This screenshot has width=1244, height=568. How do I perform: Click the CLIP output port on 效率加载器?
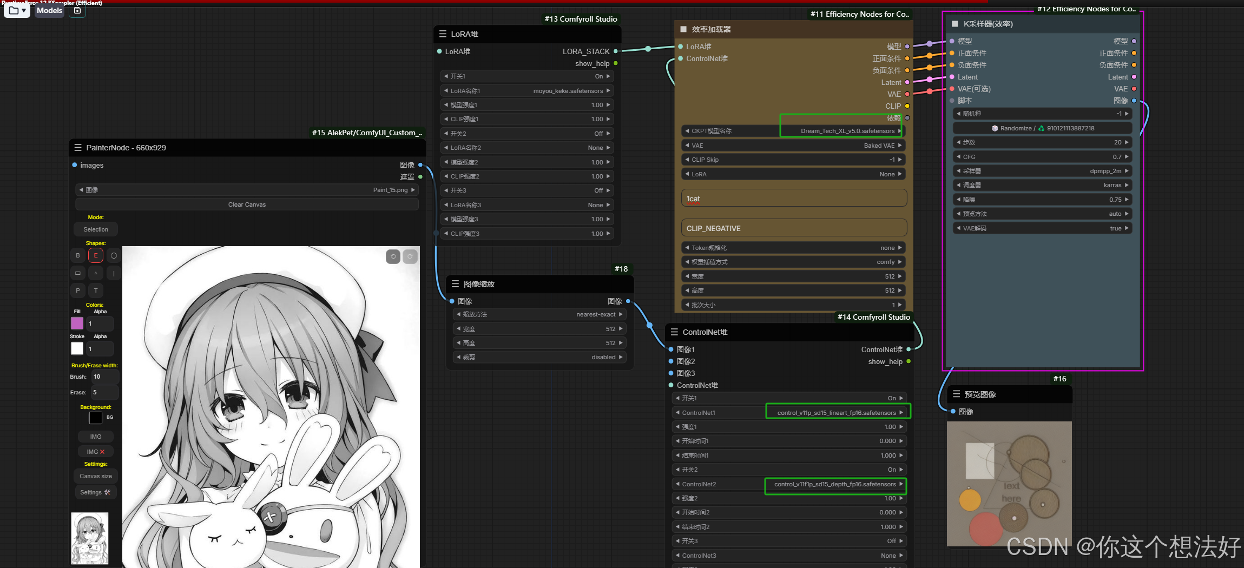[x=907, y=106]
